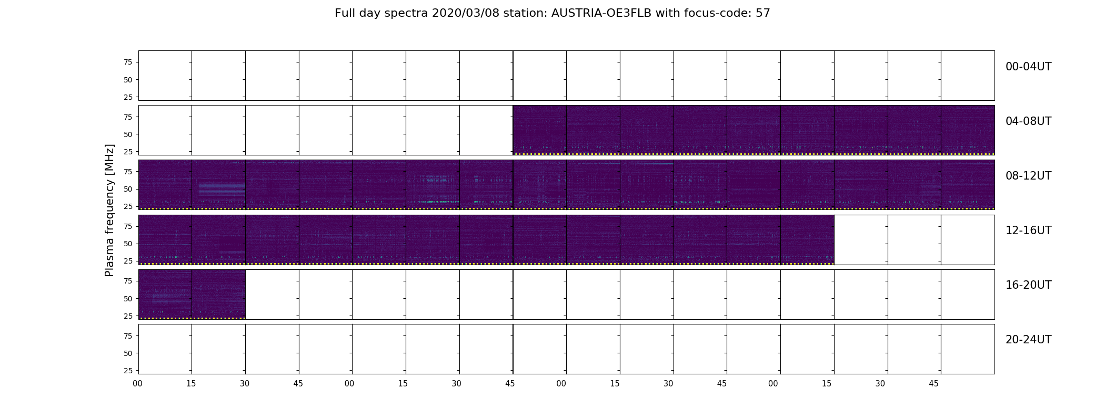Click the 50 tick in the 00-04UT row
The height and width of the screenshot is (420, 1105).
point(128,80)
